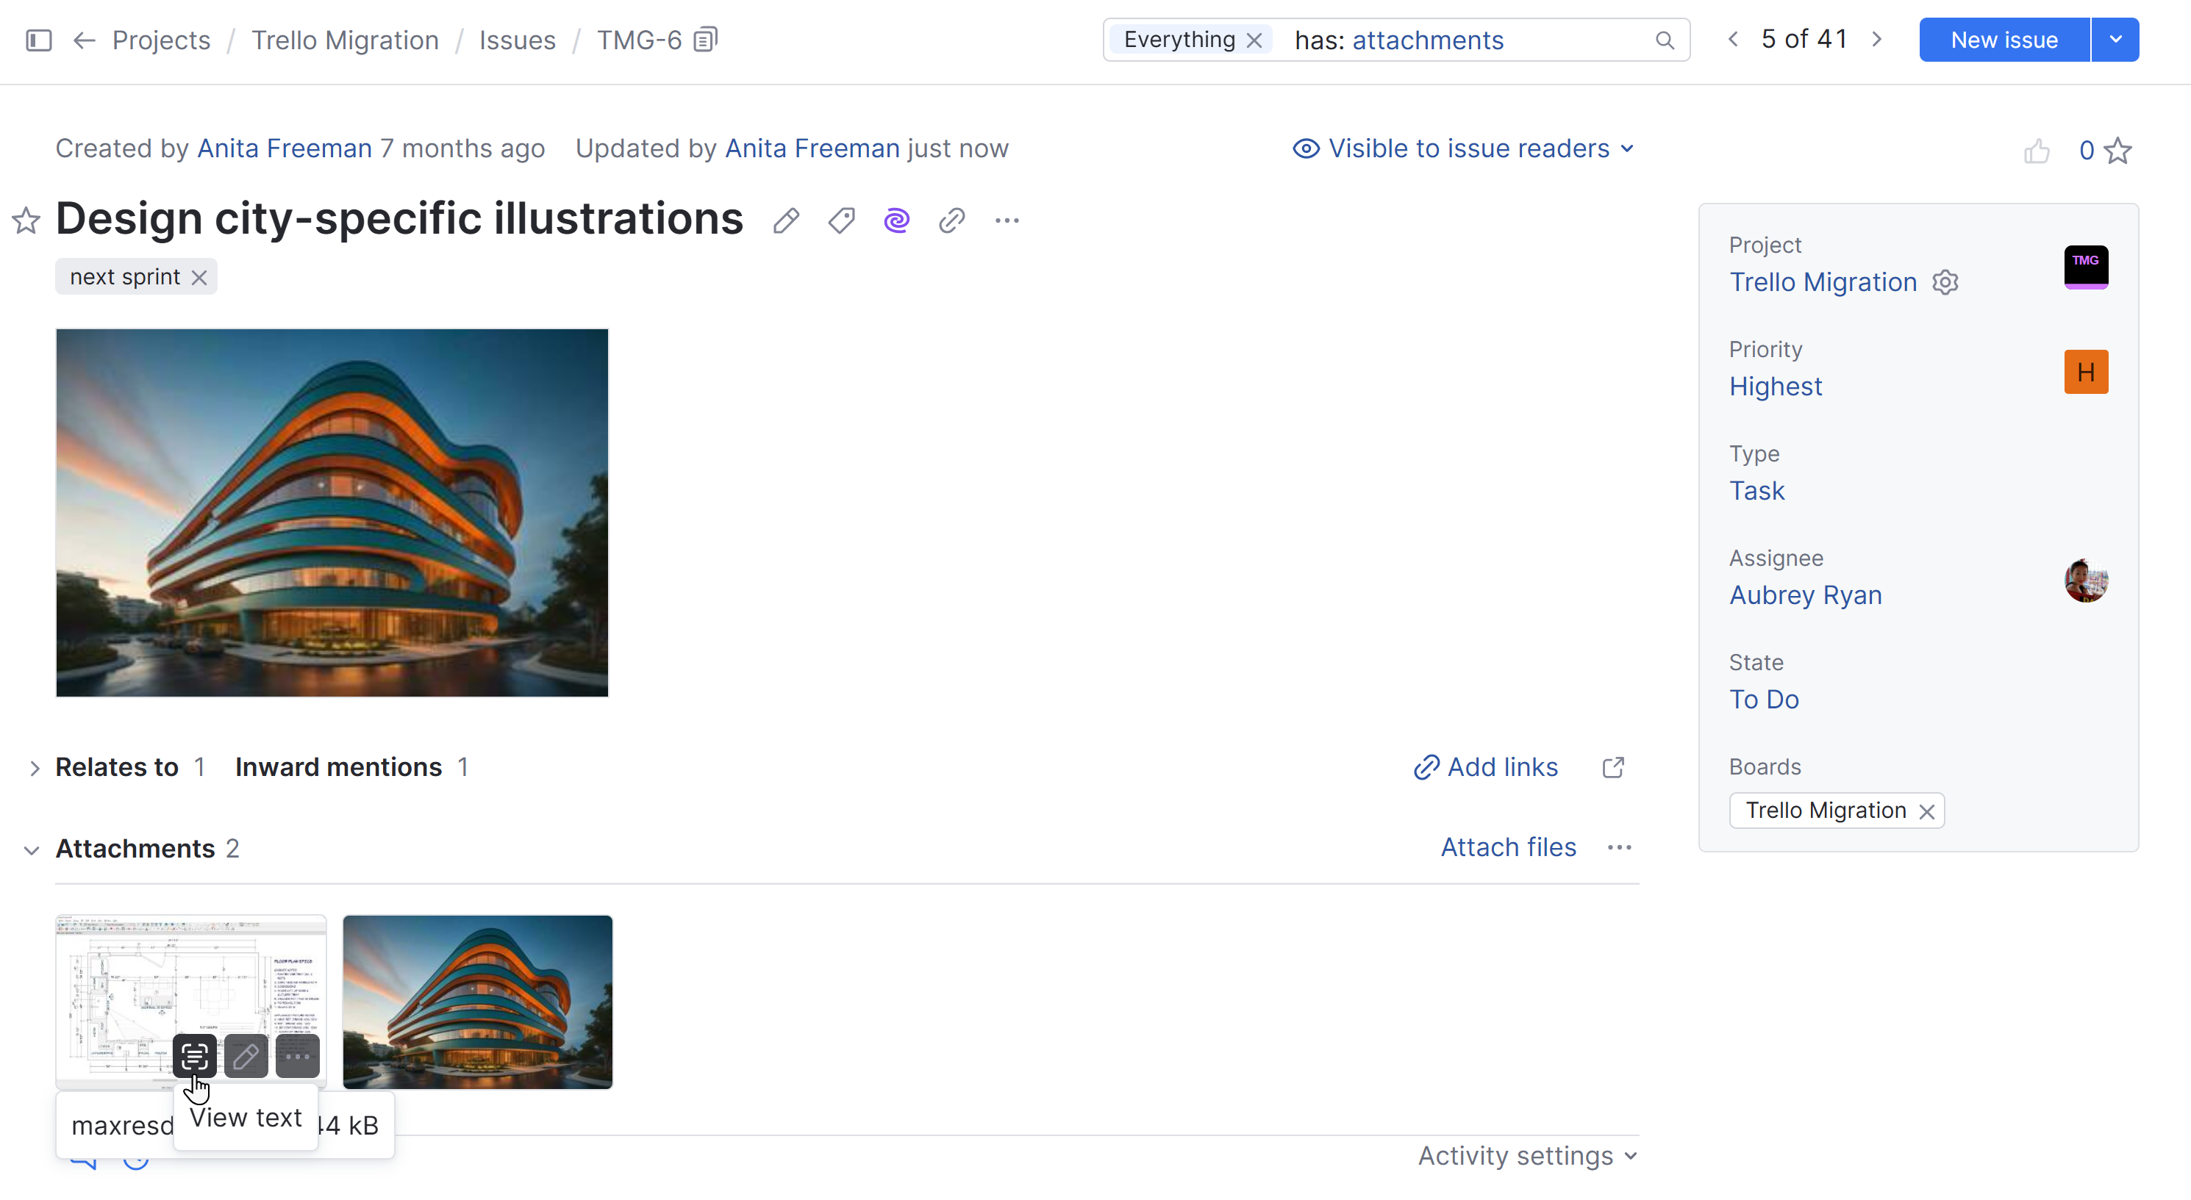Open the purple AI assistant swirl icon
Screen dimensions: 2191x1200
[896, 221]
